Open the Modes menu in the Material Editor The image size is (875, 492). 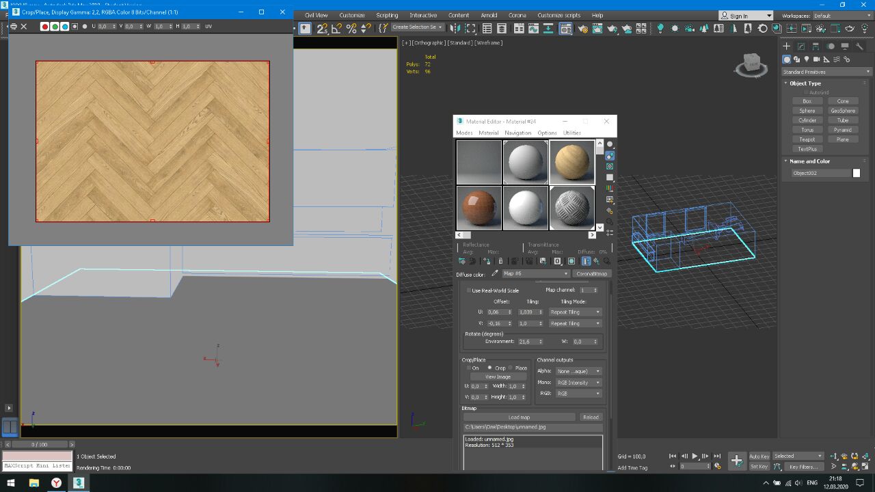(464, 133)
